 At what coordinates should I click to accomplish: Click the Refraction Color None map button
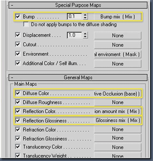point(118,129)
